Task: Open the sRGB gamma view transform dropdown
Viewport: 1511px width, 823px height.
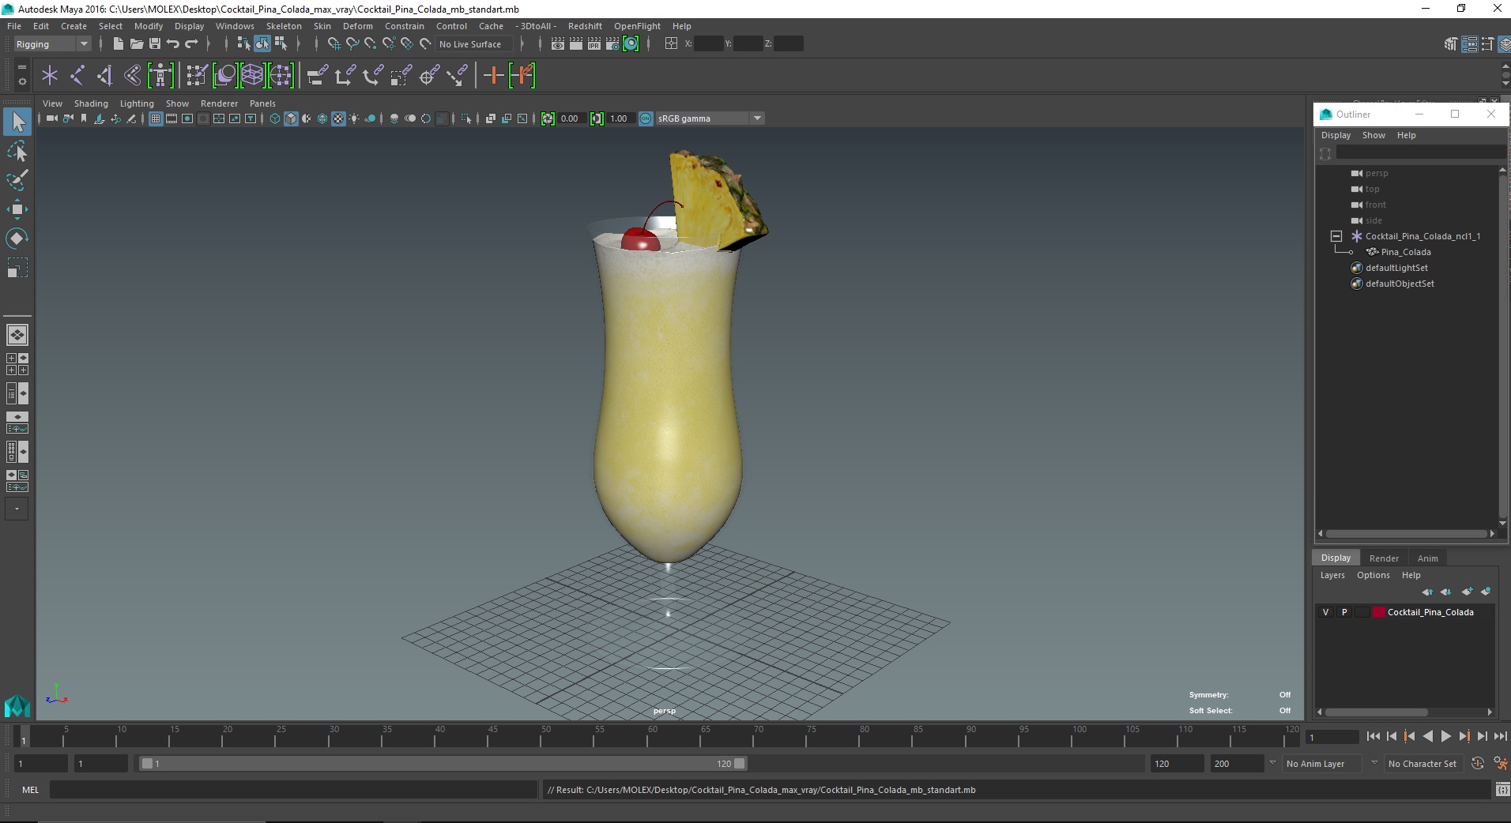Action: (710, 118)
